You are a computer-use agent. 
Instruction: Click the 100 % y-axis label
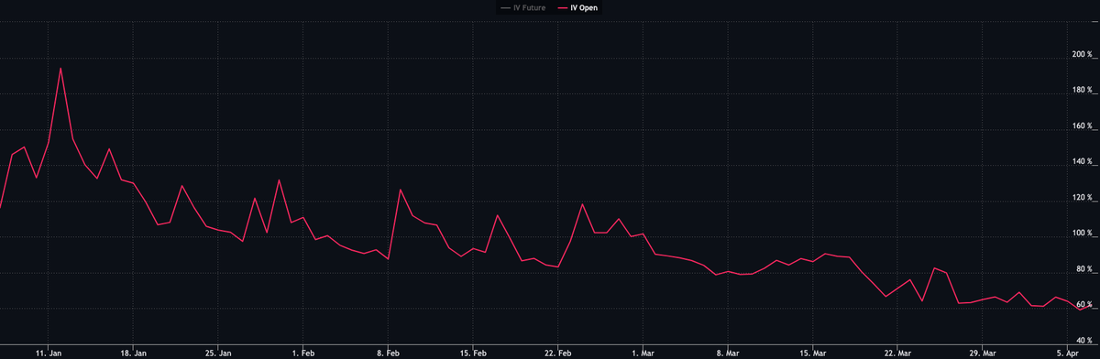pyautogui.click(x=1083, y=234)
